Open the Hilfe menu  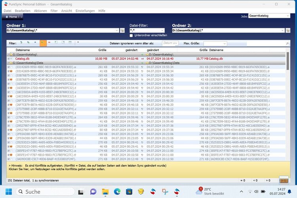pos(102,11)
